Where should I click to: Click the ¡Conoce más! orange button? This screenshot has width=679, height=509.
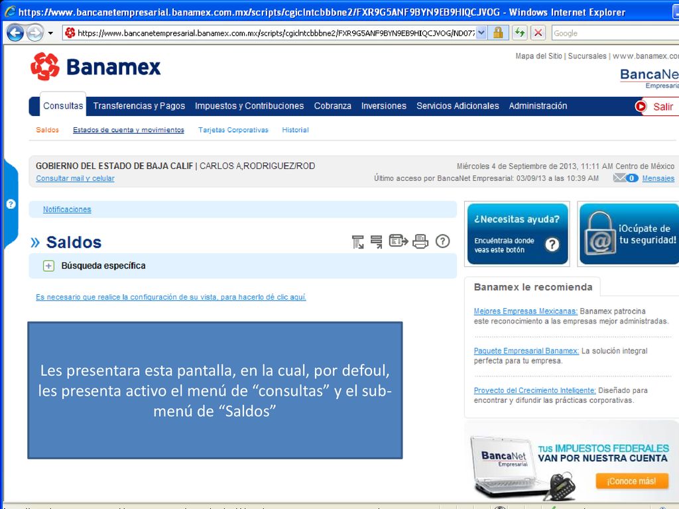tap(632, 481)
